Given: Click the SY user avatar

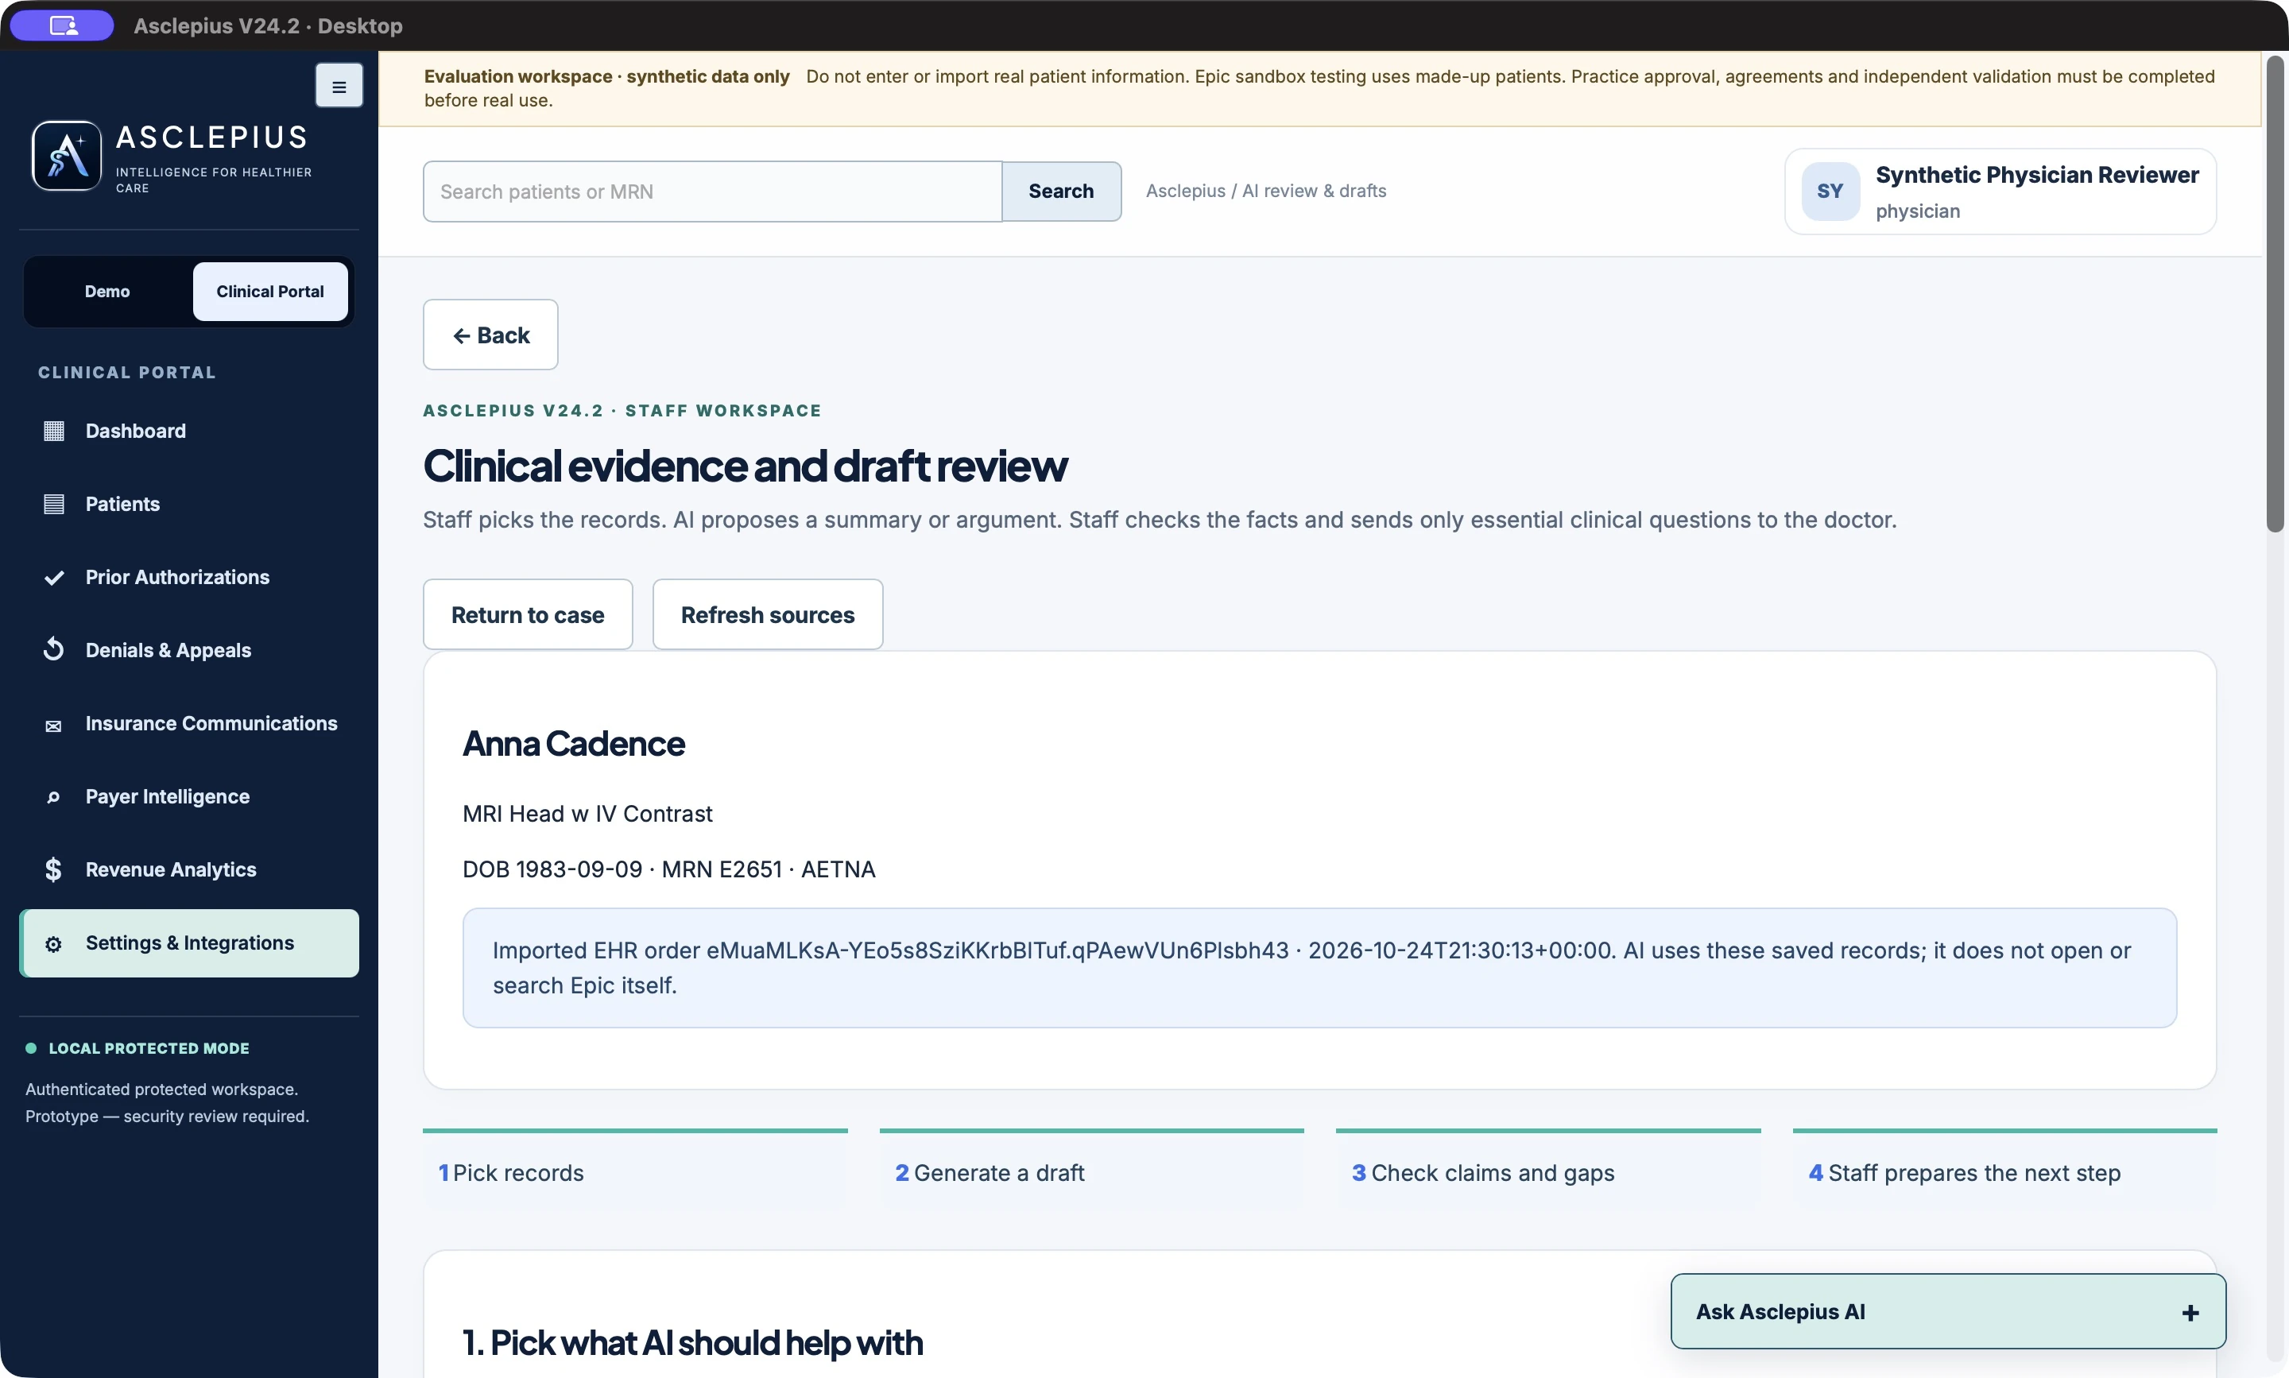Looking at the screenshot, I should tap(1830, 192).
